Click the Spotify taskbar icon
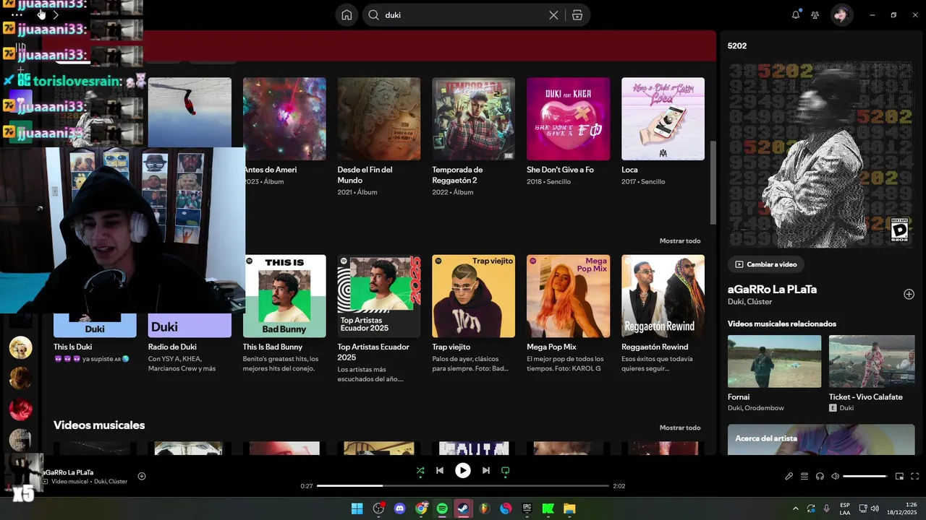Screen dimensions: 926x520 click(442, 508)
